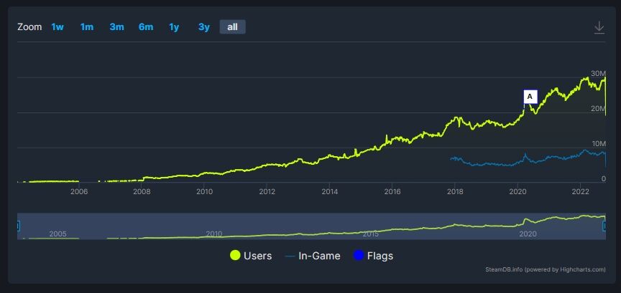The image size is (621, 293).
Task: Toggle the In-Game series in legend
Action: (x=313, y=256)
